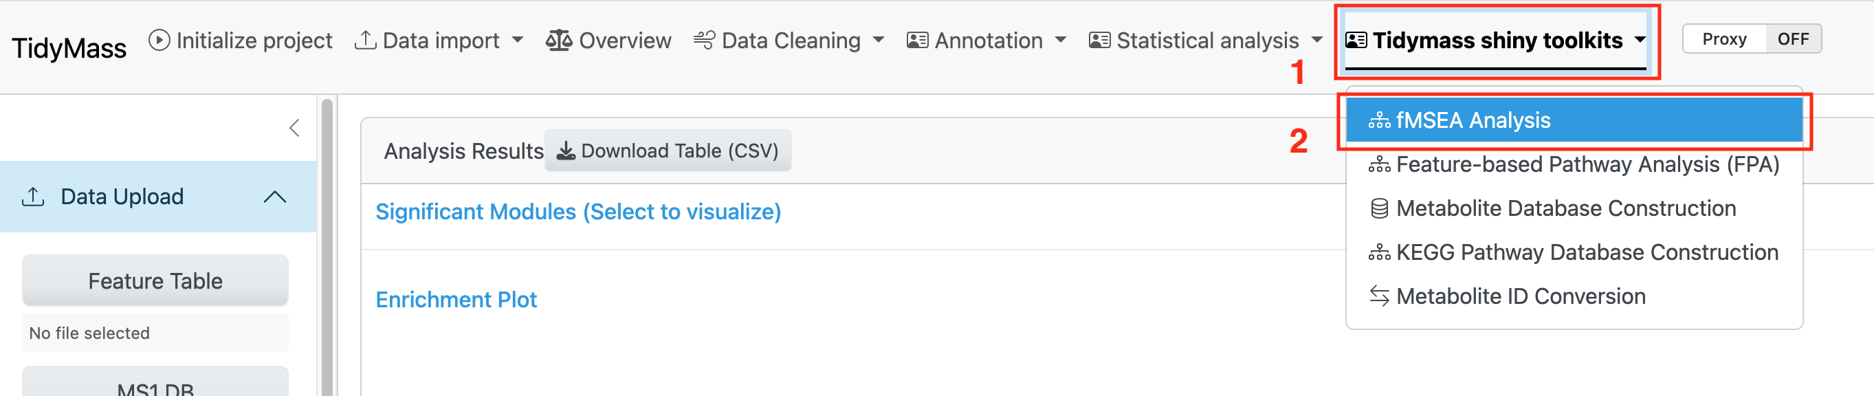Click the Data Cleaning wind icon
Image resolution: width=1874 pixels, height=396 pixels.
(x=703, y=40)
